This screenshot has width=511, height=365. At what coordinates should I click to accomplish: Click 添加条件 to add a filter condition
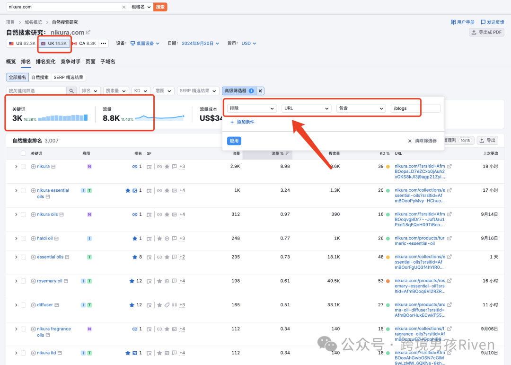(242, 122)
